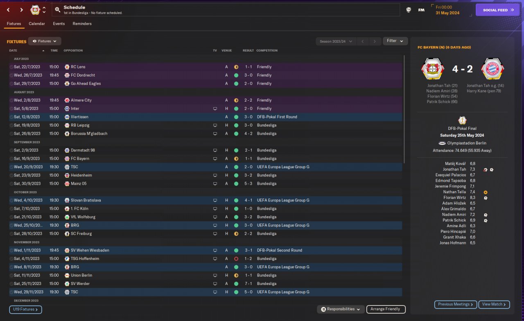The image size is (524, 321).
Task: Click the SC Freiburg club badge
Action: [x=67, y=234]
